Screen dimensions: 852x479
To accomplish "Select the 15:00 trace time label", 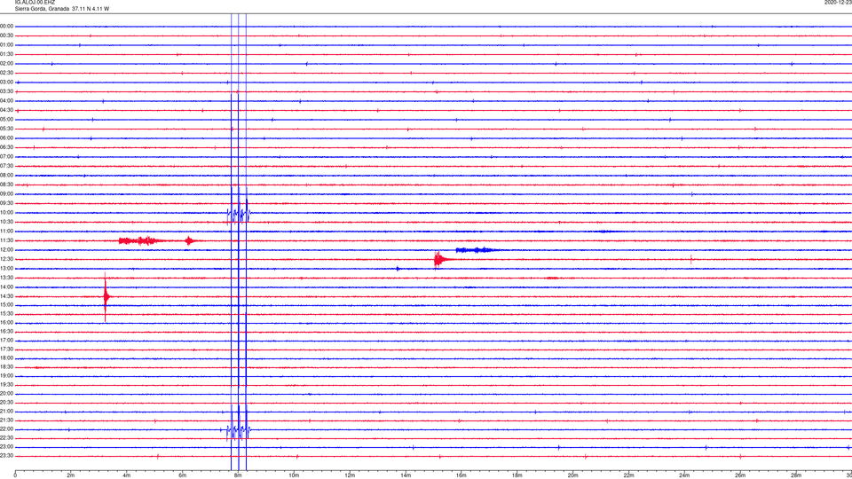I will click(7, 305).
